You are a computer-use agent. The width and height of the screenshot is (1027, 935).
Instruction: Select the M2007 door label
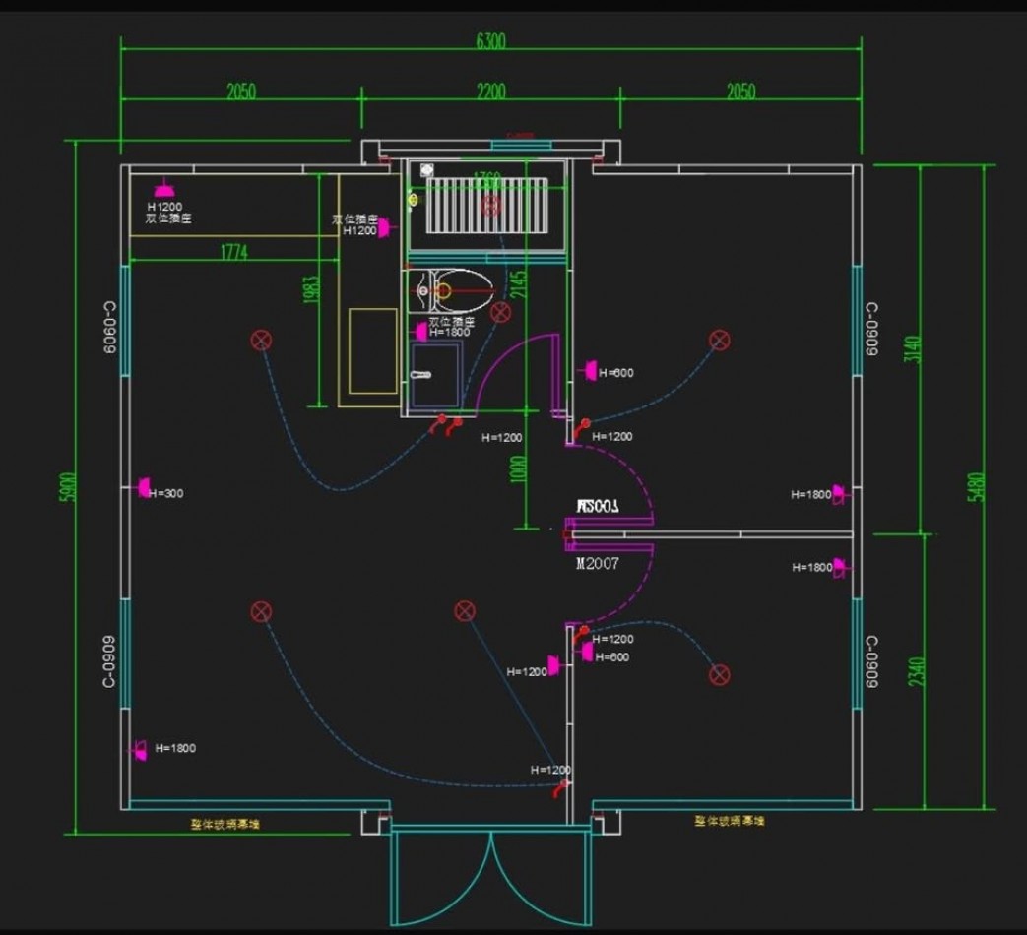[x=597, y=566]
